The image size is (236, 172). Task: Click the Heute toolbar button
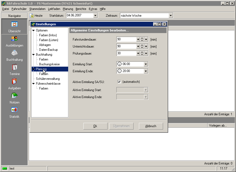pyautogui.click(x=36, y=16)
